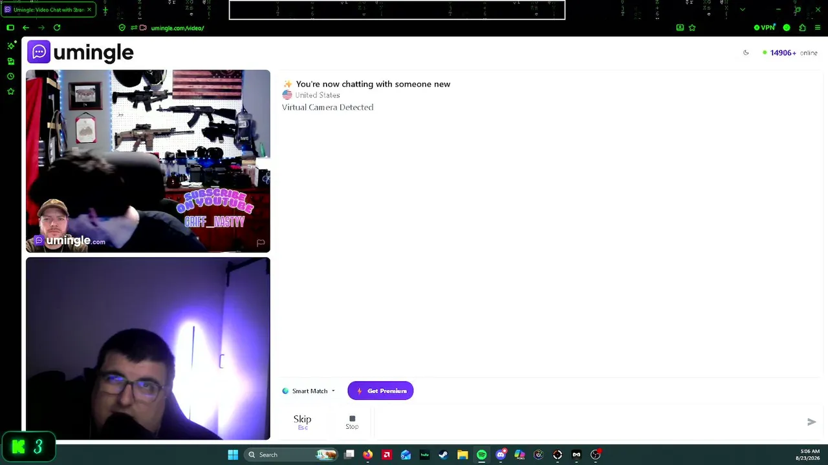Open a new browser tab

[x=105, y=10]
